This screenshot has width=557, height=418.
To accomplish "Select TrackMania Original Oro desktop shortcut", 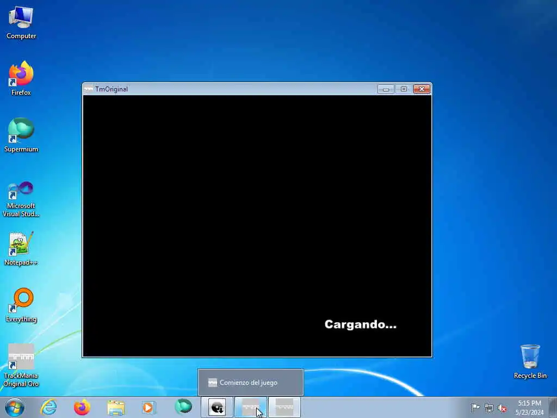I will pos(21,365).
